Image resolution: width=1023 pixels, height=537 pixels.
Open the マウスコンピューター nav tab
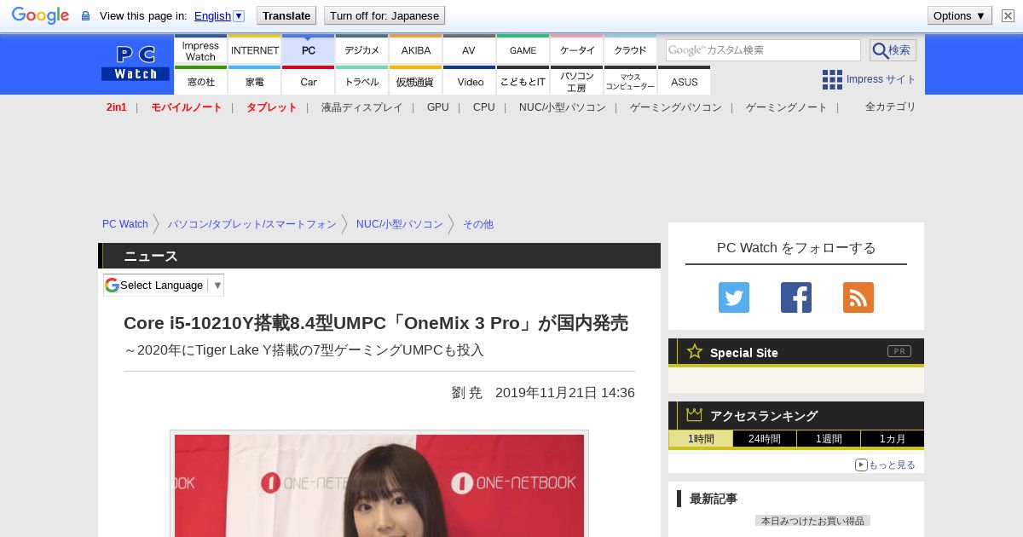pos(631,81)
